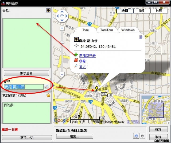Select the Tyre tab in the balloon
Viewport: 171px width, 143px height.
(x=85, y=30)
